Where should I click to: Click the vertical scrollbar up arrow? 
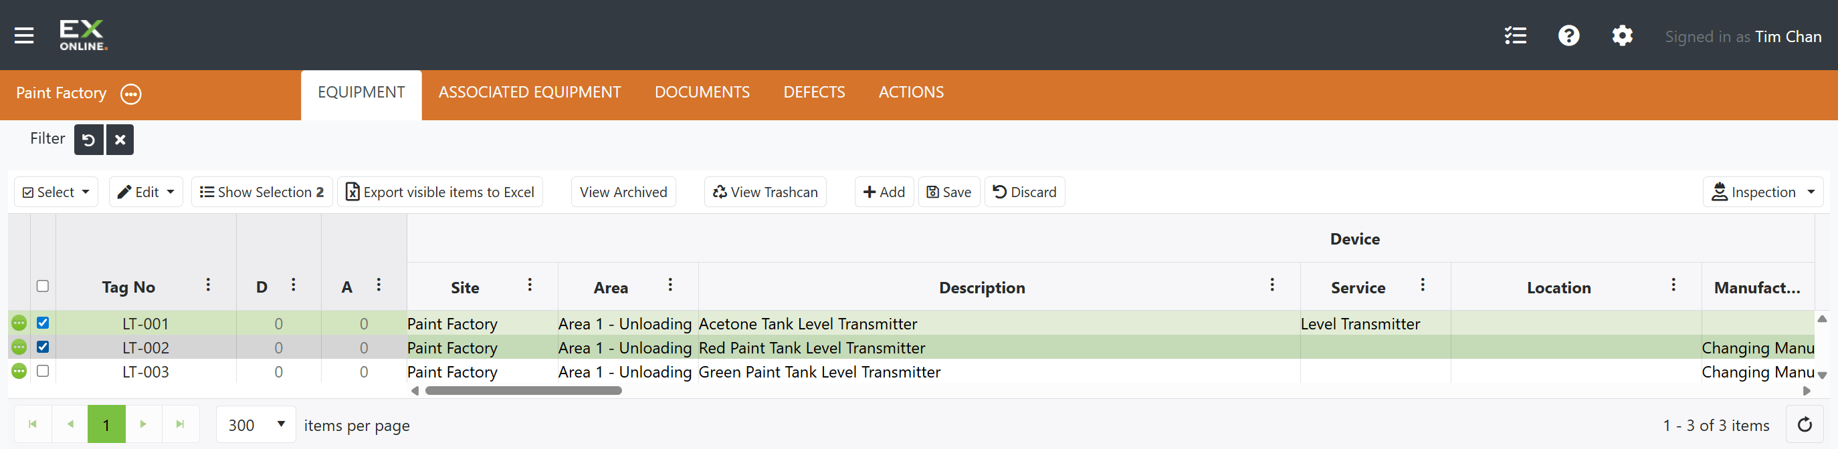pyautogui.click(x=1821, y=319)
